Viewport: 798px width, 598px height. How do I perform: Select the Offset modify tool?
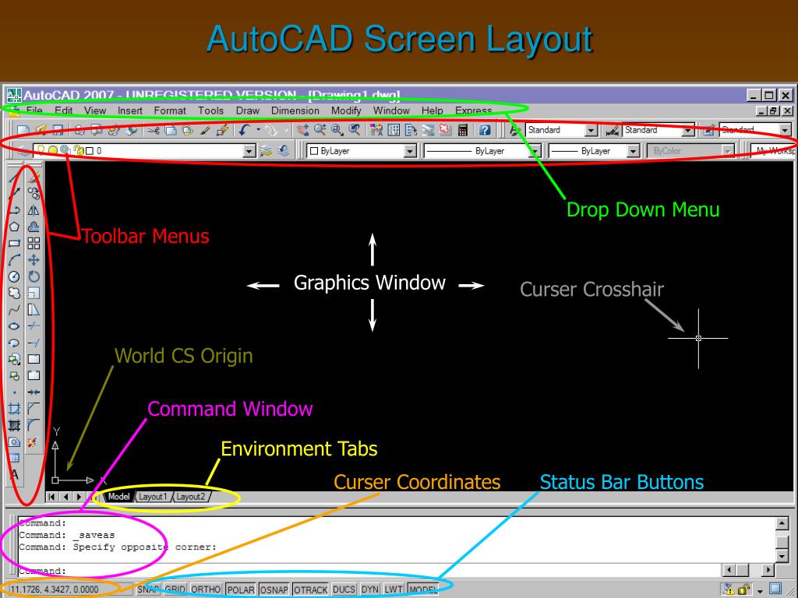34,227
